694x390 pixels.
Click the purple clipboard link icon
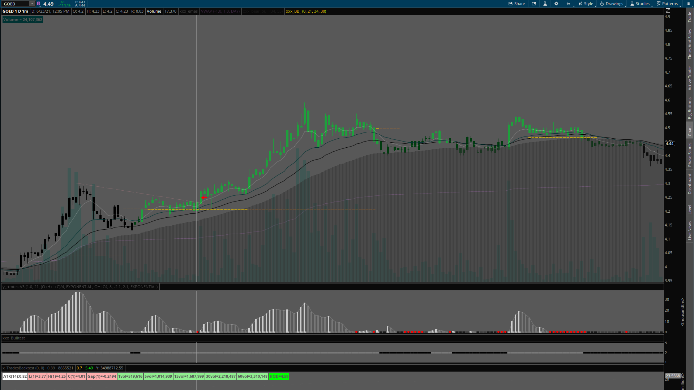tap(39, 4)
